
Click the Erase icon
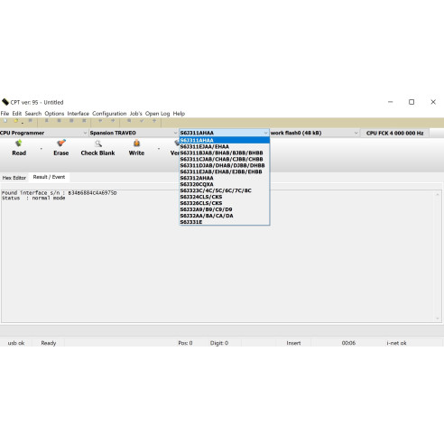(61, 143)
